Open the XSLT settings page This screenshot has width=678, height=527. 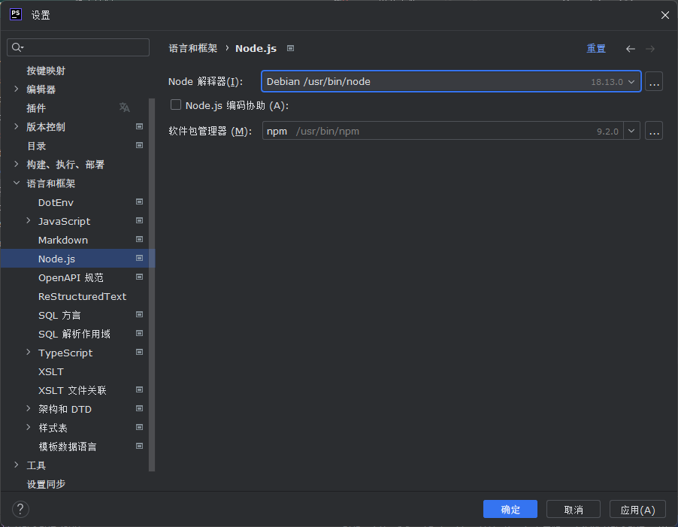point(51,372)
